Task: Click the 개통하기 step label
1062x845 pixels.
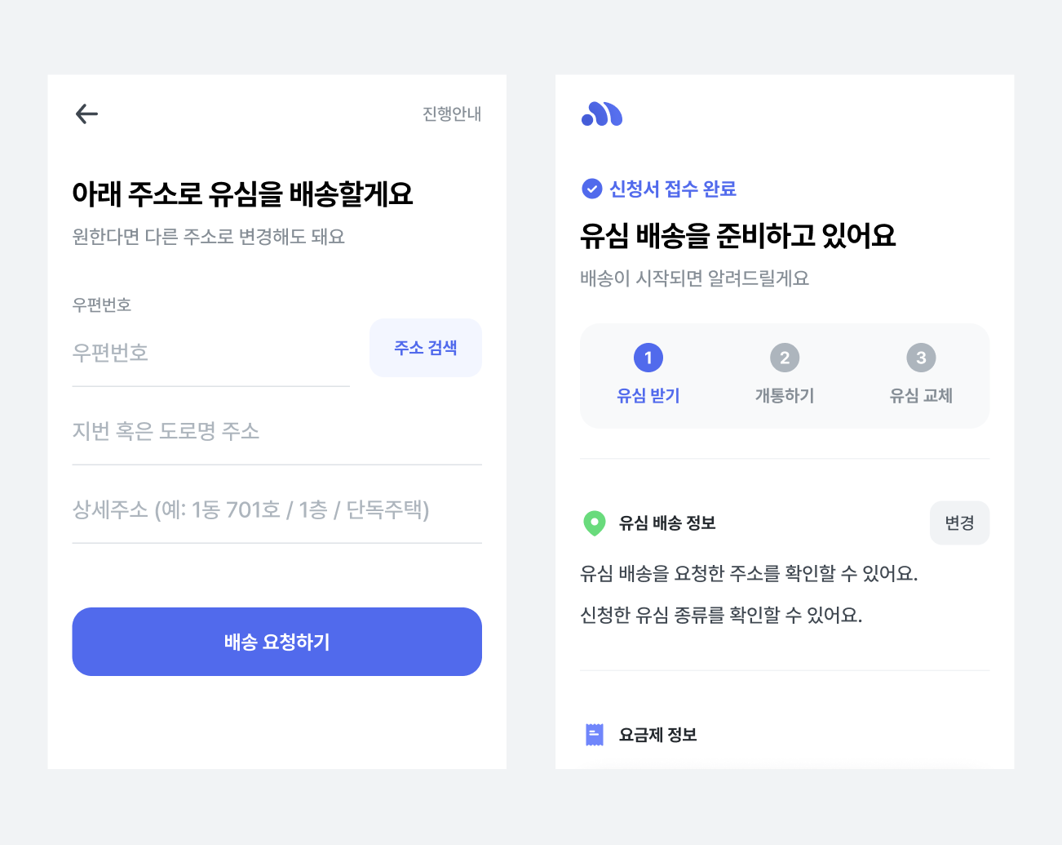Action: [785, 395]
